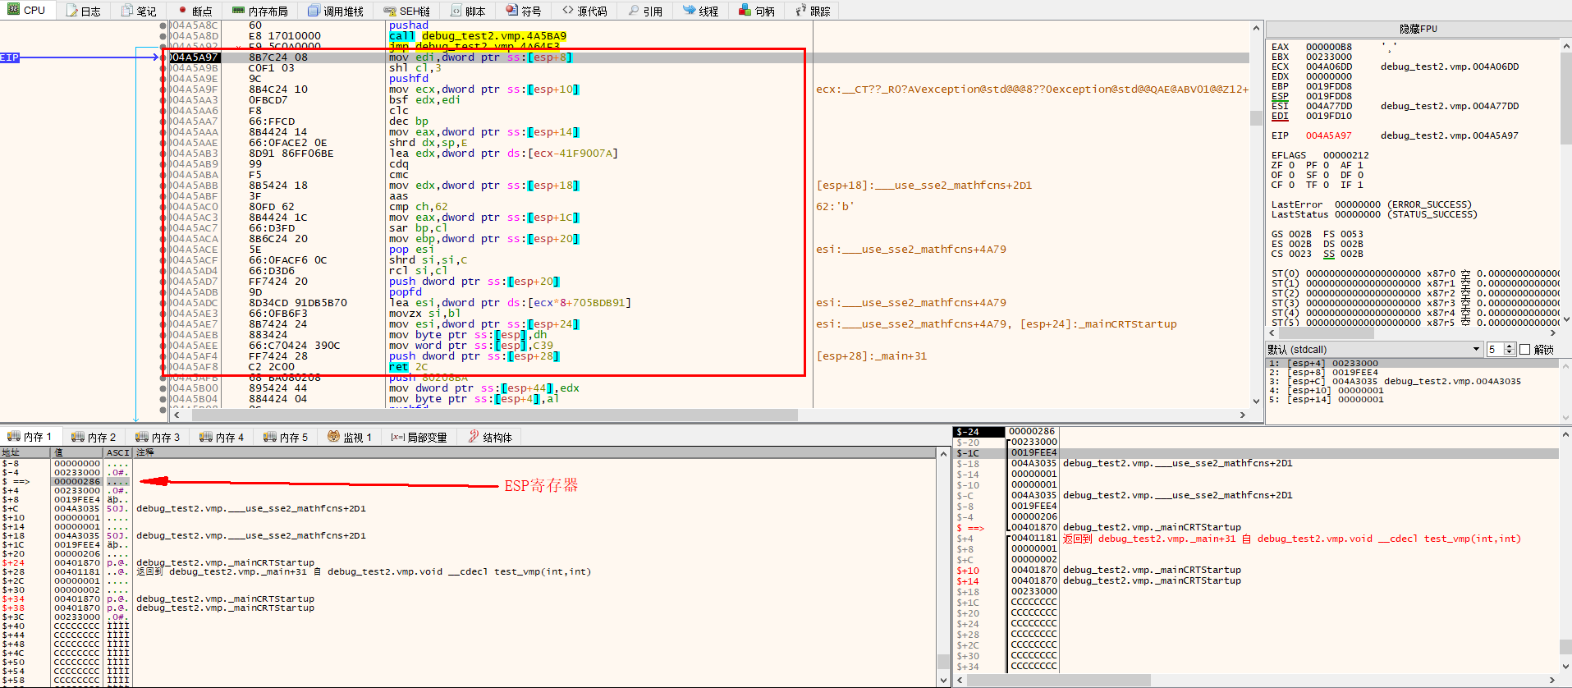Click the 监视 1 watch icon
Screen dimensions: 1572x688
pyautogui.click(x=333, y=437)
